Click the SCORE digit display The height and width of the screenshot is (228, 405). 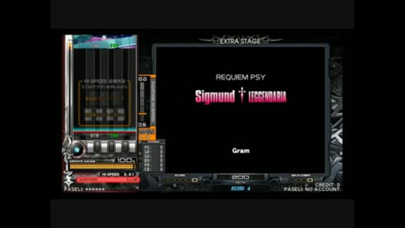point(180,180)
